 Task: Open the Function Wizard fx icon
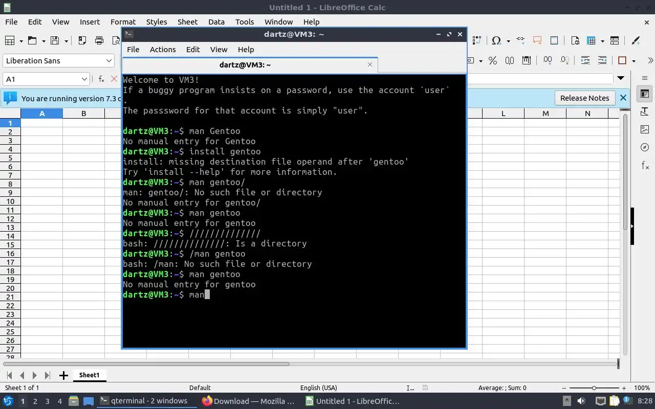pos(101,79)
